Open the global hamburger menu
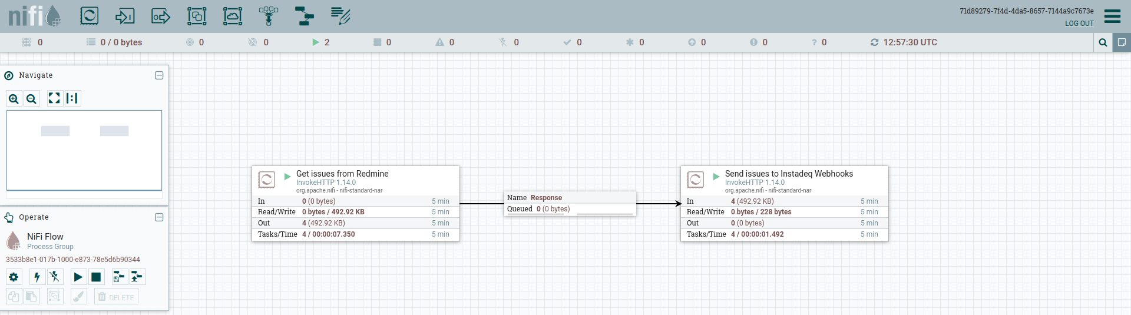This screenshot has height=315, width=1131. 1112,16
